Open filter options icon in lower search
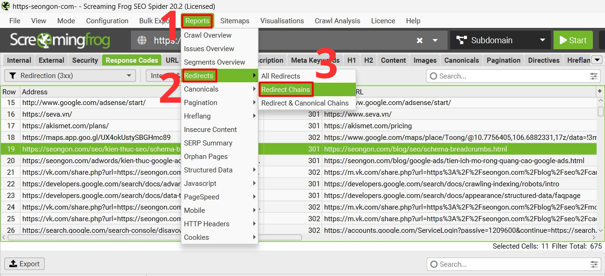Screen dimensions: 605x276 click(593, 264)
